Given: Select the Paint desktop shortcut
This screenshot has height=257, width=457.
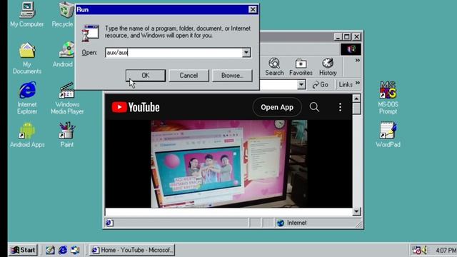Looking at the screenshot, I should tap(67, 135).
